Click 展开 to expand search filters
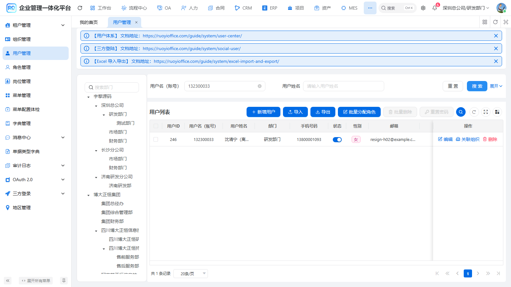Image resolution: width=511 pixels, height=287 pixels. [496, 86]
